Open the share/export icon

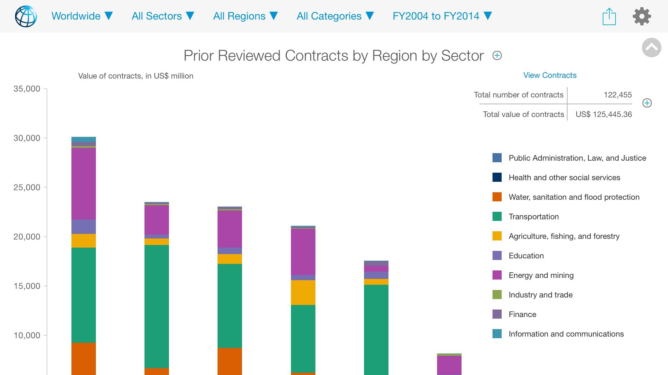[609, 16]
